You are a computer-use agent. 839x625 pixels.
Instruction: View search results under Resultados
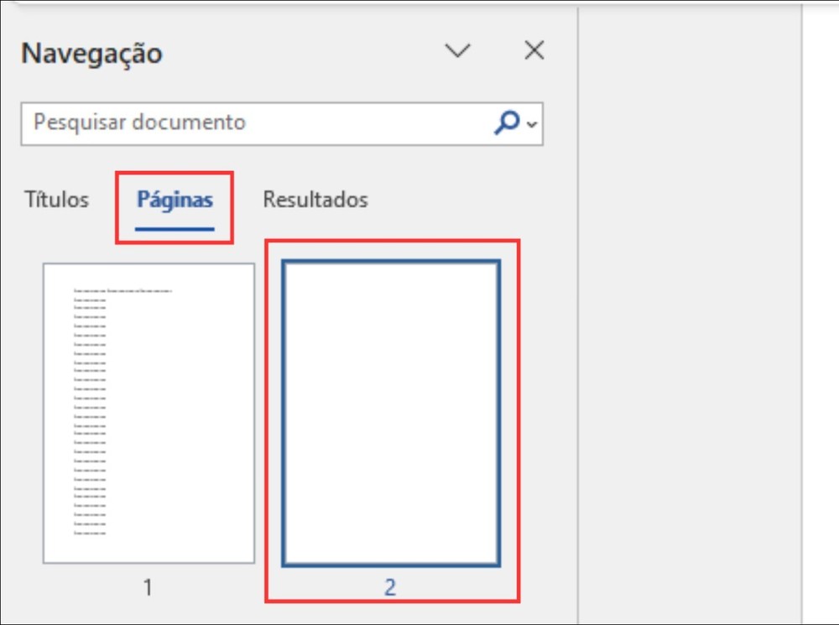[315, 200]
